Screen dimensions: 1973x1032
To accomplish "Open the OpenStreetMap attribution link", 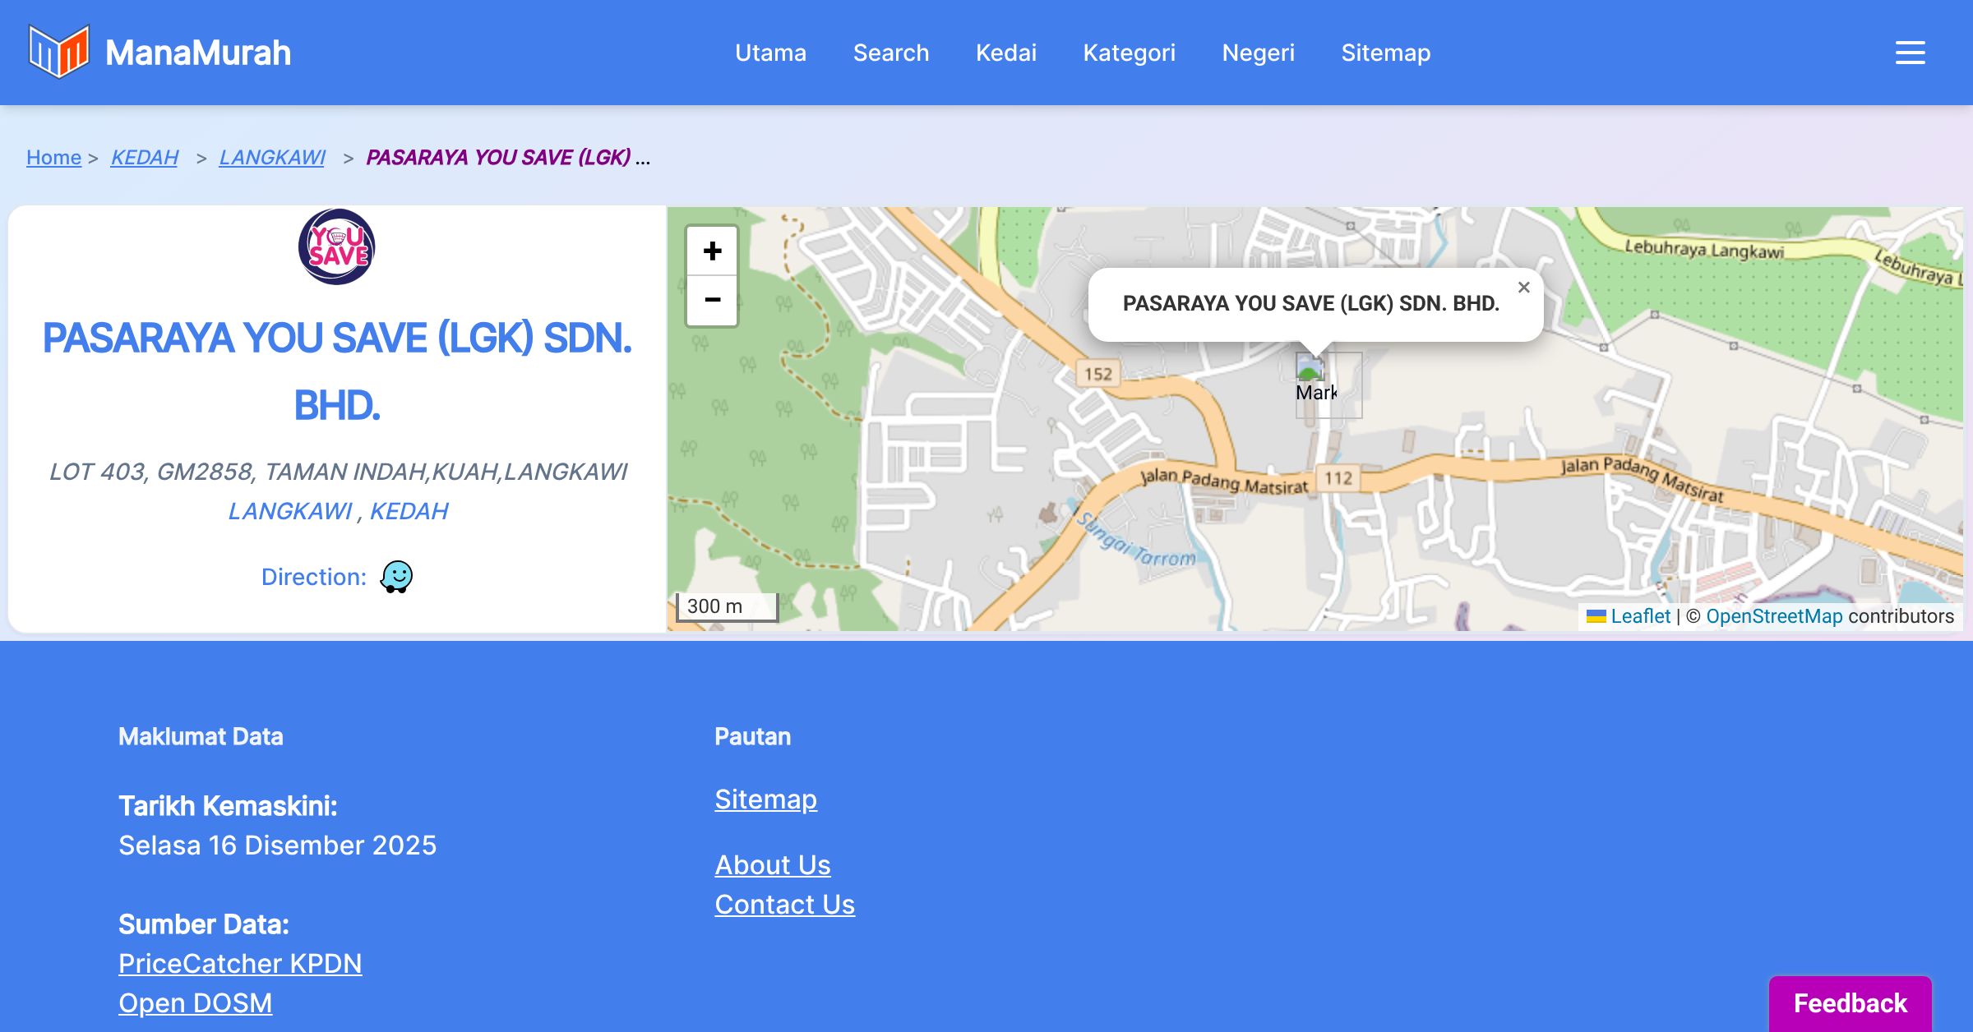I will point(1774,616).
